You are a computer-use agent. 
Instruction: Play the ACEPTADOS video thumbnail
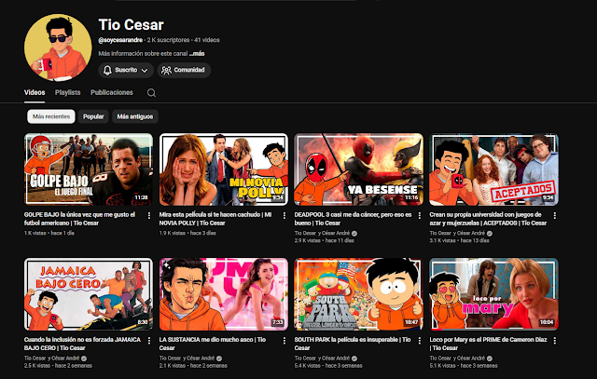[x=493, y=169]
